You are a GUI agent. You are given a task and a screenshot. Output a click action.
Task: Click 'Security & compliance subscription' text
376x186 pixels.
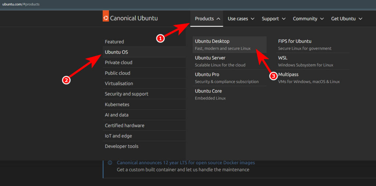coord(227,82)
